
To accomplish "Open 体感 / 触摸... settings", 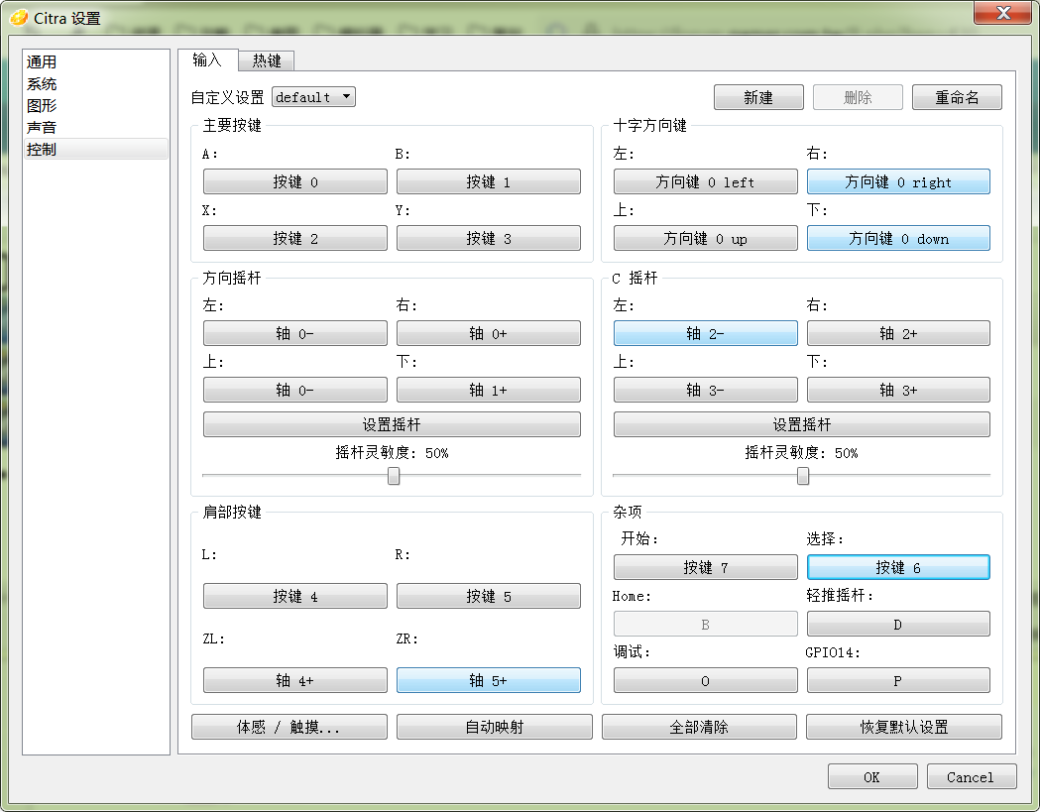I will click(289, 727).
